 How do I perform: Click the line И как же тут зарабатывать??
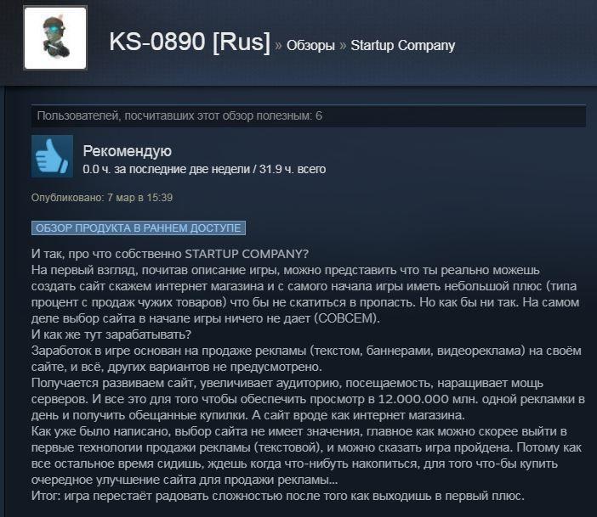pyautogui.click(x=111, y=334)
